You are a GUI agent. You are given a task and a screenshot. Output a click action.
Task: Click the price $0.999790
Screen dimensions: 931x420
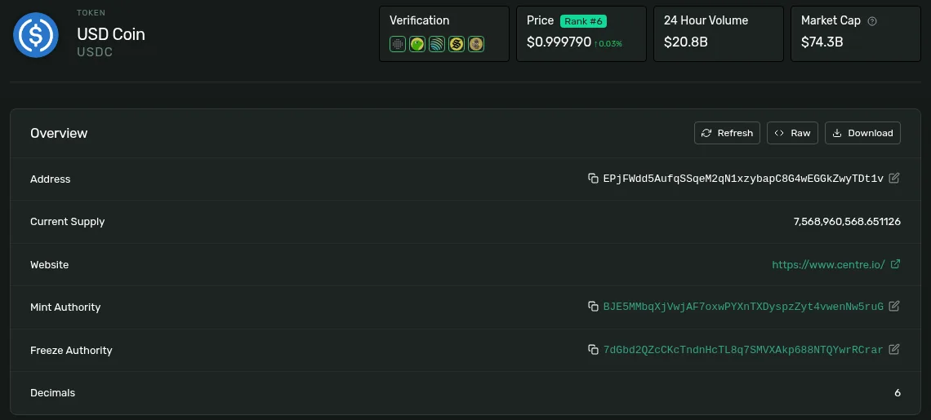pos(559,42)
